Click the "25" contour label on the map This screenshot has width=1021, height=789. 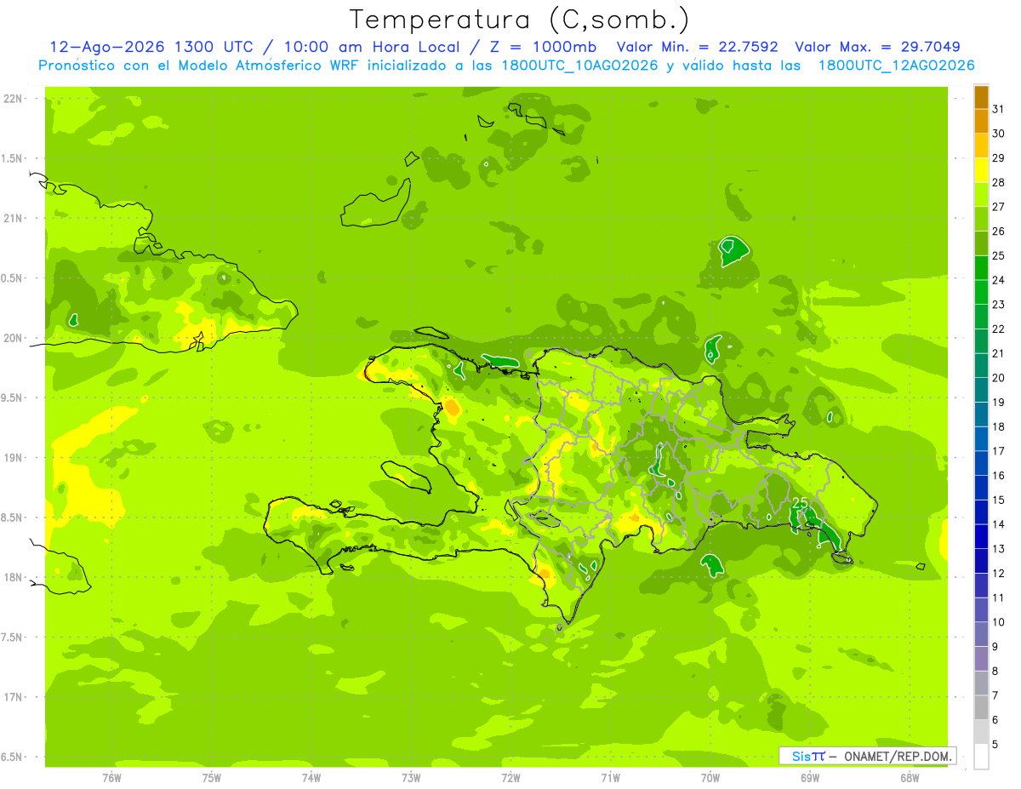pos(800,504)
